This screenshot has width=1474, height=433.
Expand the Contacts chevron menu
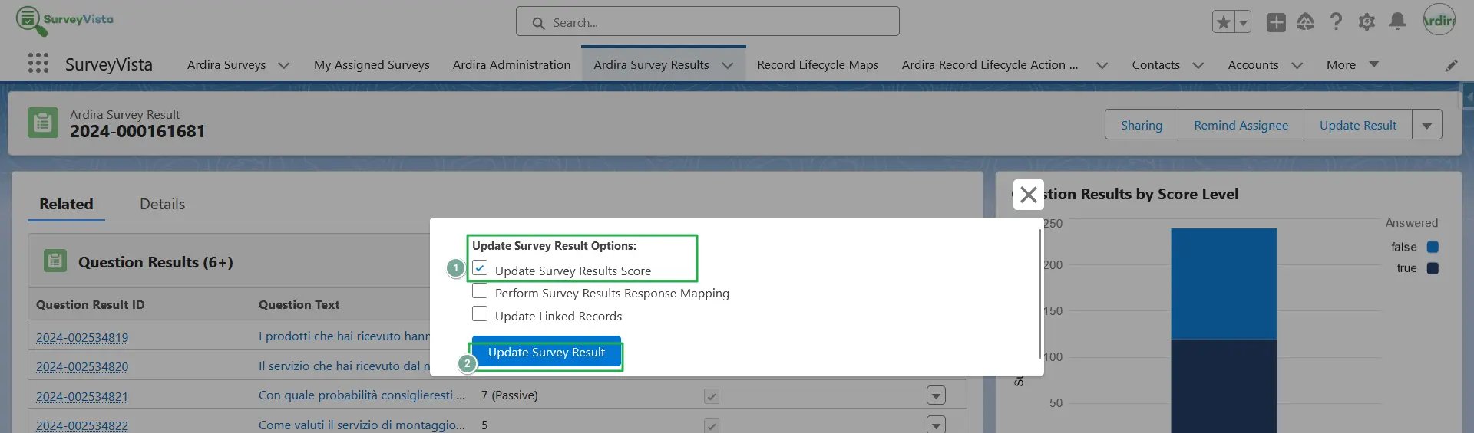click(1198, 66)
